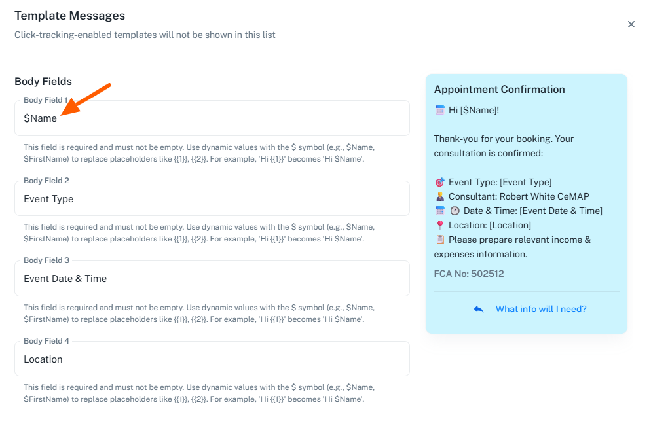Close the Template Messages dialog
Screen dimensions: 651x445
click(631, 24)
